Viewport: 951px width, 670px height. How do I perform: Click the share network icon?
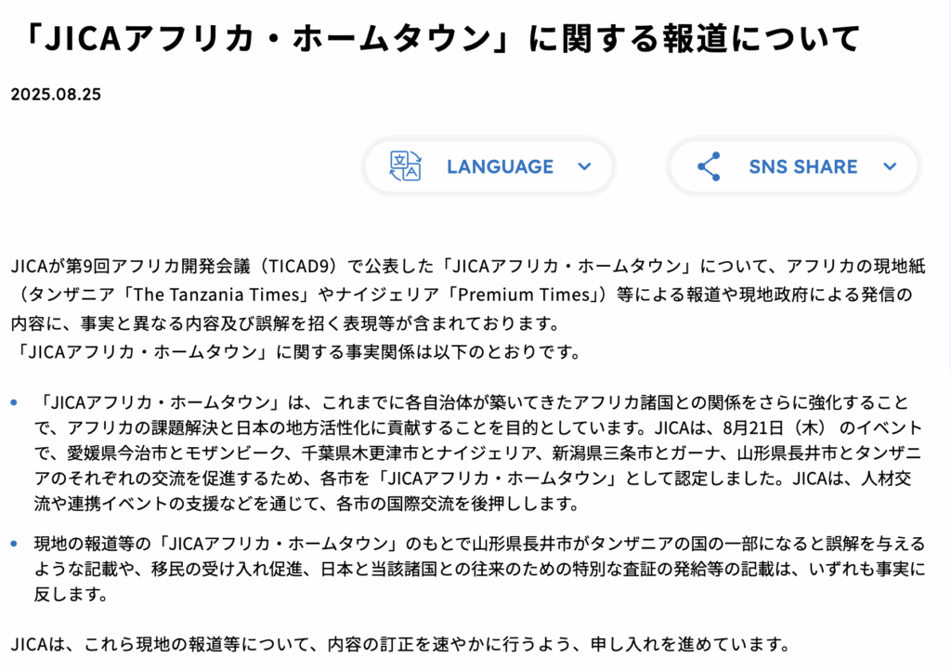(709, 166)
